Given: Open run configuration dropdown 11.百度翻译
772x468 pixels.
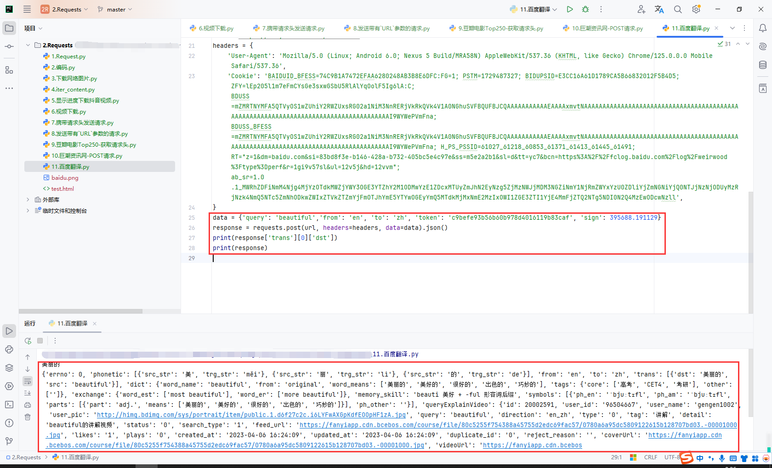Looking at the screenshot, I should [x=534, y=9].
